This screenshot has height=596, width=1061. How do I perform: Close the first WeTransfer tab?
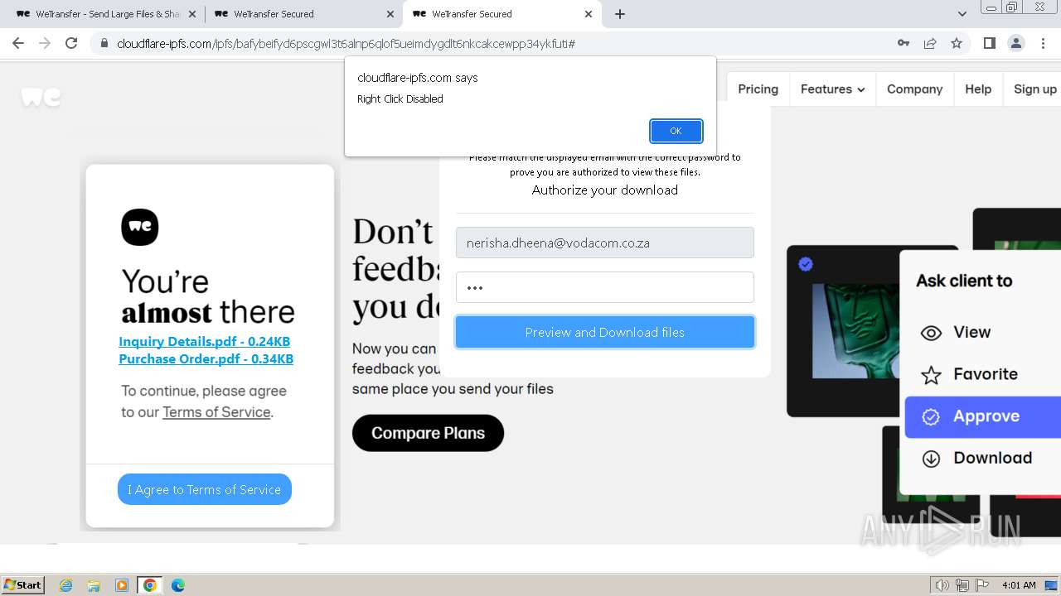point(192,14)
